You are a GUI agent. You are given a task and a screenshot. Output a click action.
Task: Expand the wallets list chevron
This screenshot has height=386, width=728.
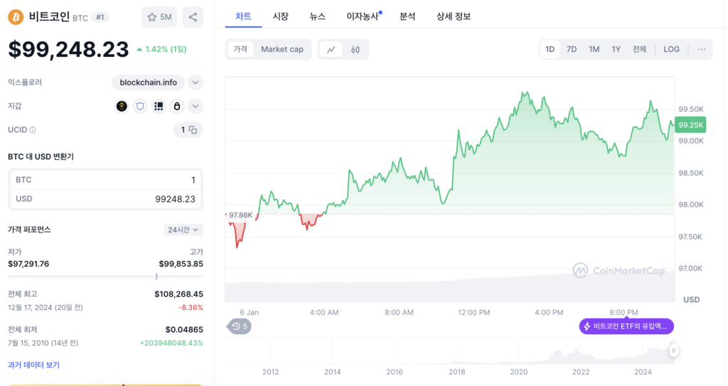pyautogui.click(x=196, y=106)
